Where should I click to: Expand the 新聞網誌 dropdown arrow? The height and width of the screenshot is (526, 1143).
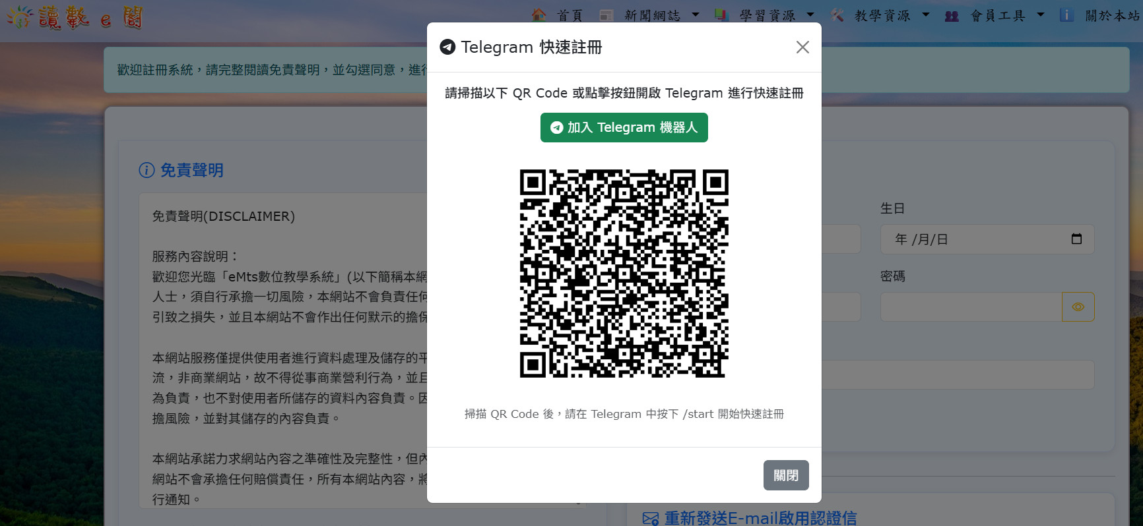[x=696, y=15]
